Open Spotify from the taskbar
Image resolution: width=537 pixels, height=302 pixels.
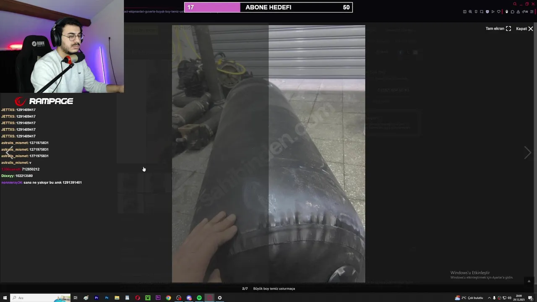click(199, 298)
